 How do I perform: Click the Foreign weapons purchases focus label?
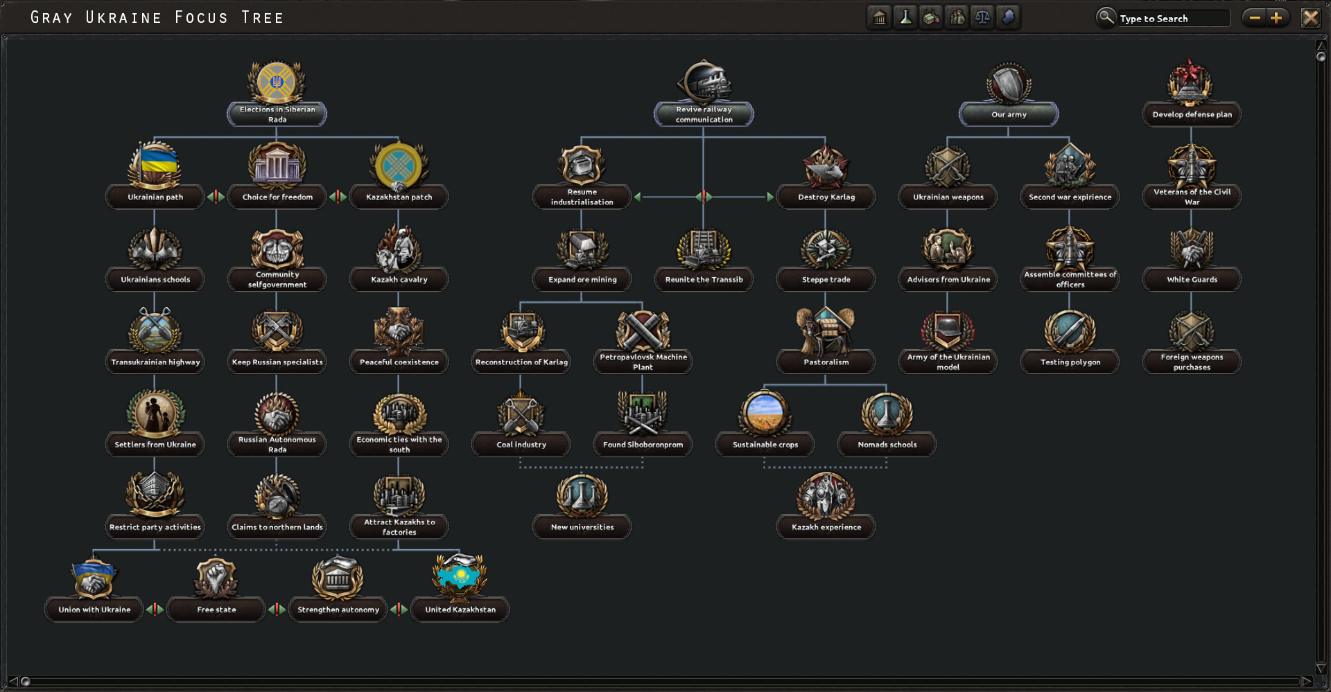[1192, 362]
